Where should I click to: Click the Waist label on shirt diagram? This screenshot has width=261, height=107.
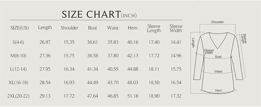point(218,72)
